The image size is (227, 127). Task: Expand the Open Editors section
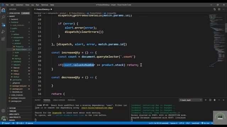(19, 13)
